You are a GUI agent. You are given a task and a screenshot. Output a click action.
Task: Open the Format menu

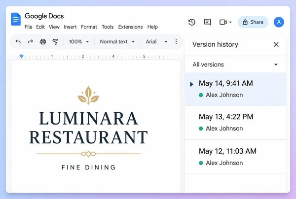(x=89, y=27)
